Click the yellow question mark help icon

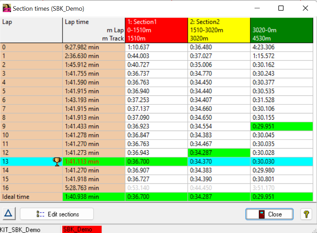tap(306, 214)
